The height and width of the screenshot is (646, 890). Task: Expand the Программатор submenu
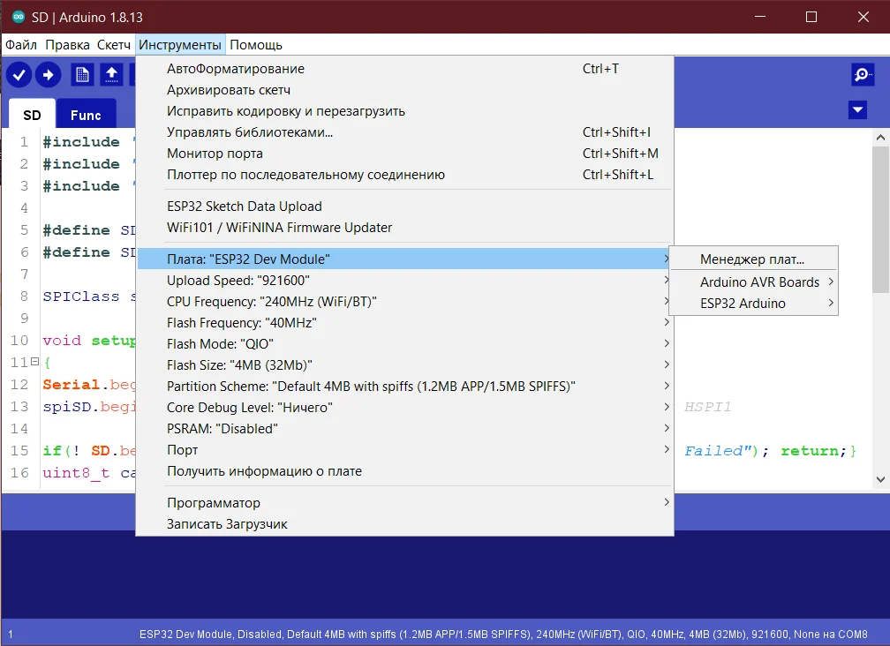tap(405, 503)
